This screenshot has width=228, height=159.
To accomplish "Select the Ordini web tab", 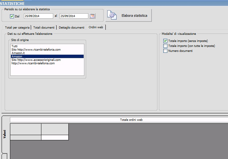I will [x=96, y=27].
